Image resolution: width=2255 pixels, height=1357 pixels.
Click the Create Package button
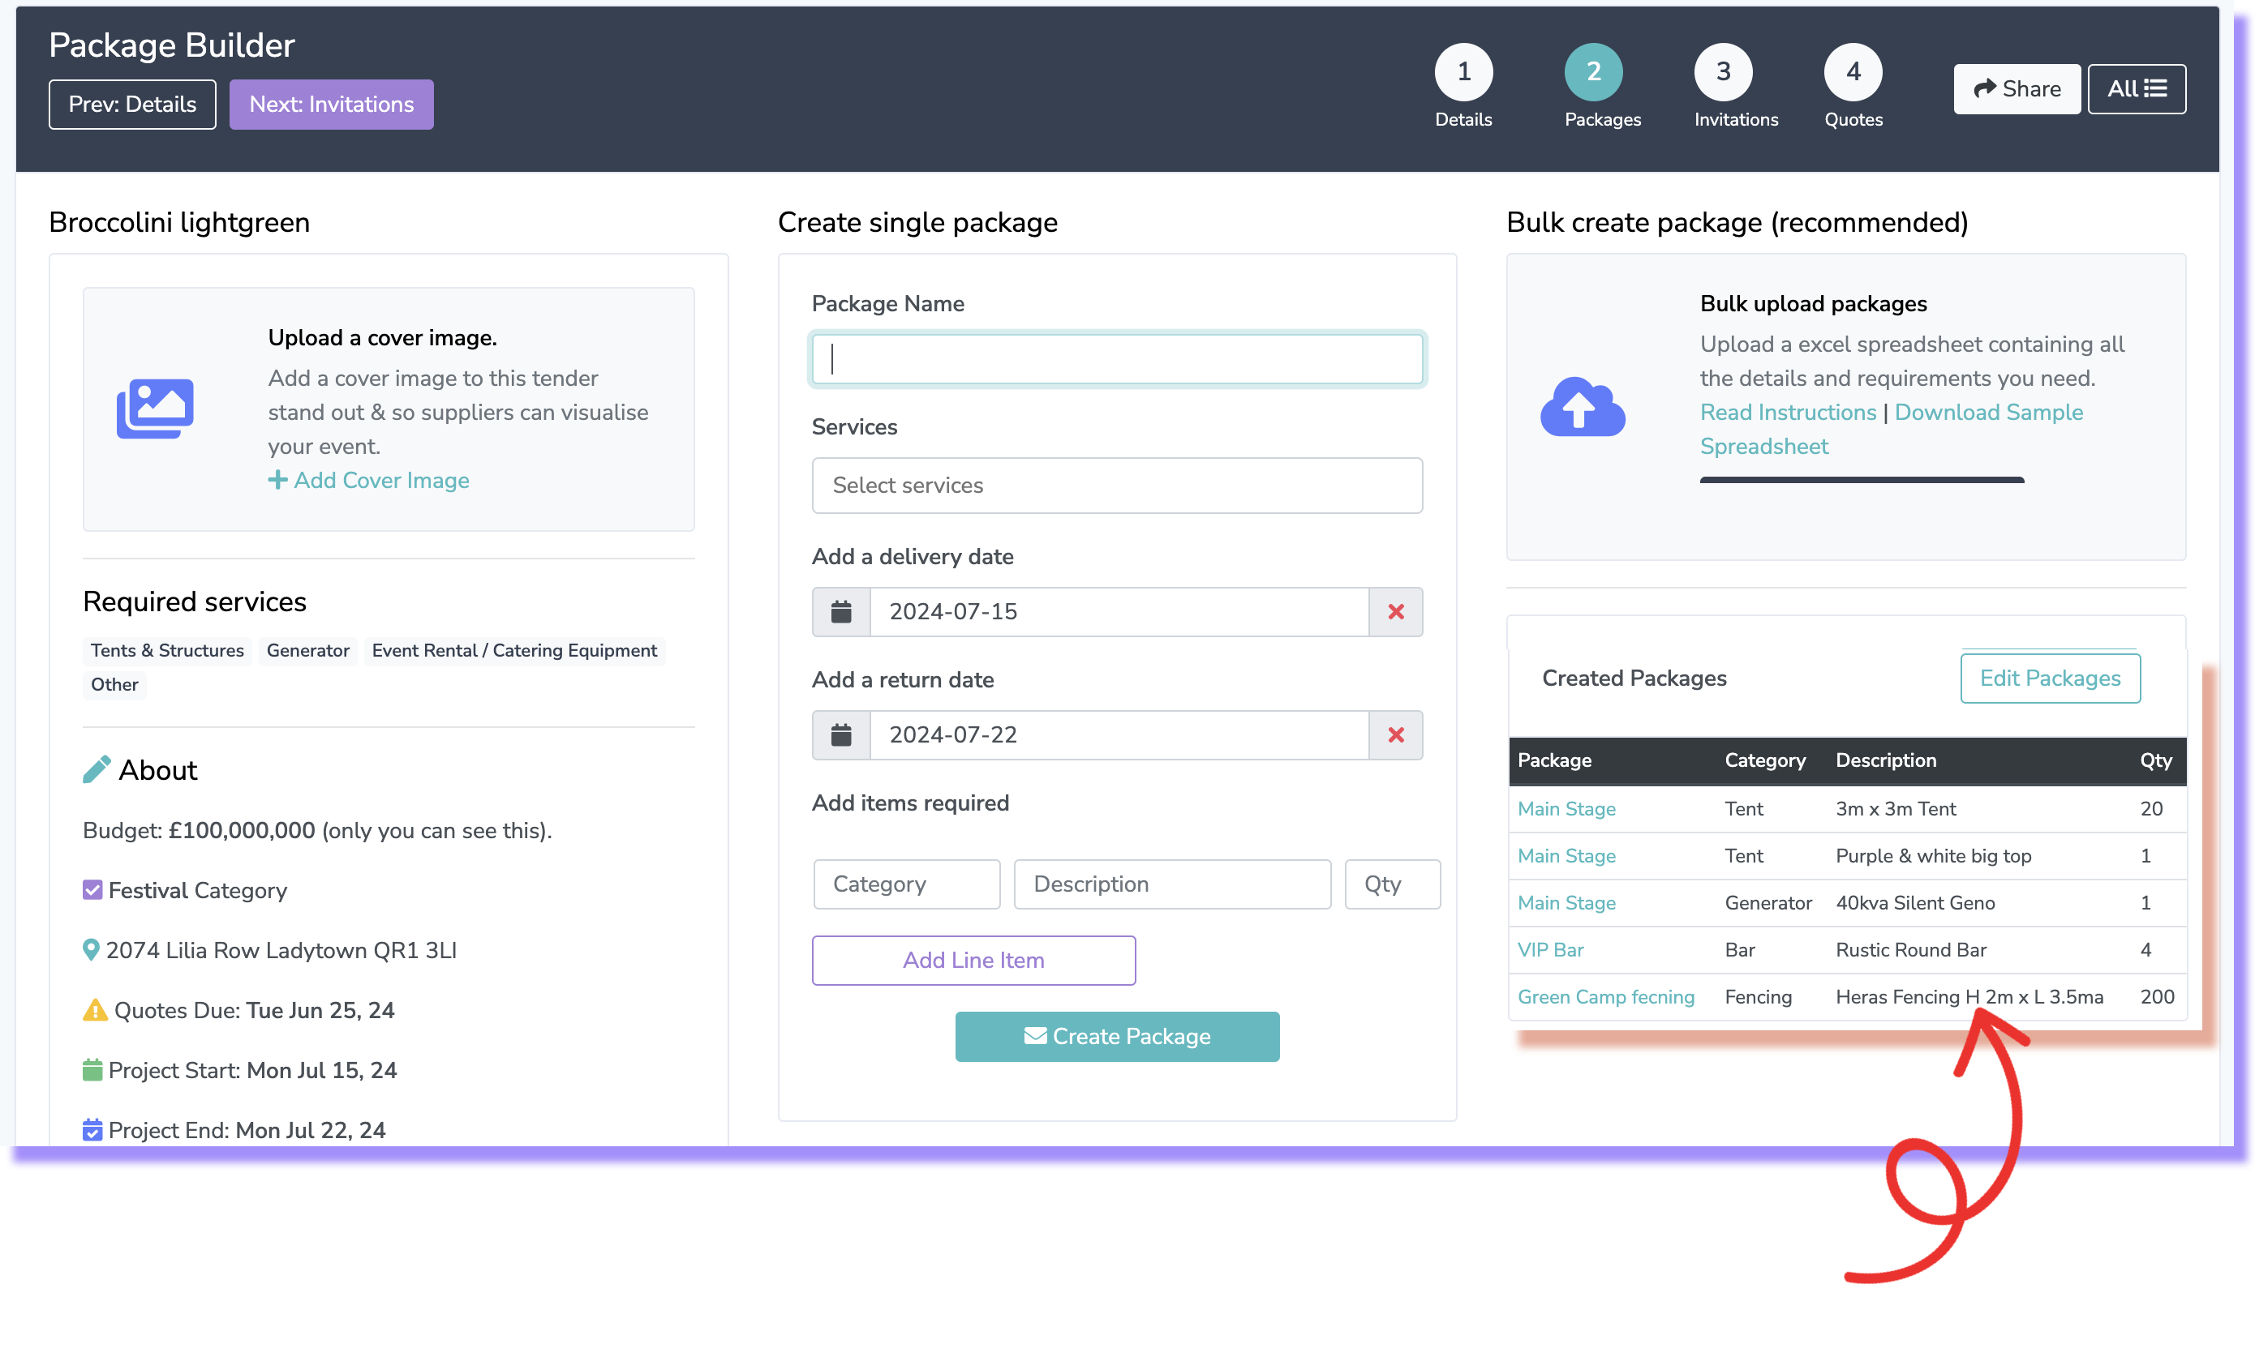point(1117,1036)
